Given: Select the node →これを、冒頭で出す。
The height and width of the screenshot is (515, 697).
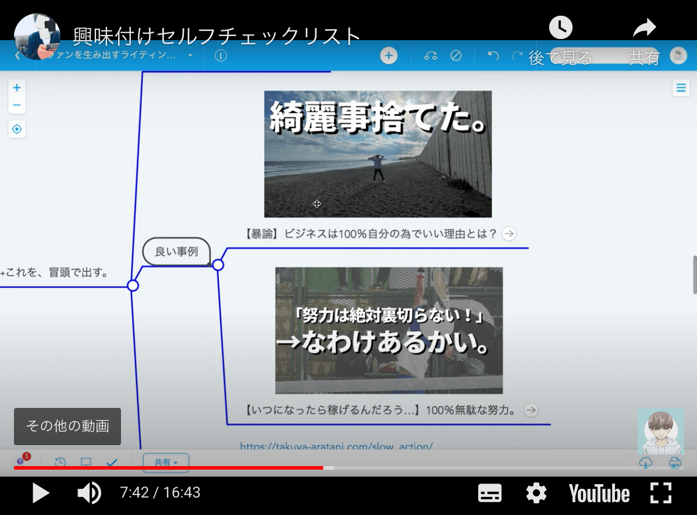Looking at the screenshot, I should click(55, 272).
